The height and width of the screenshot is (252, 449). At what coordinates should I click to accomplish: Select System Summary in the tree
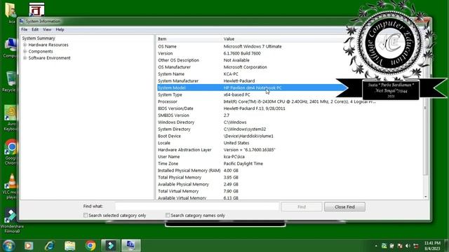(39, 38)
